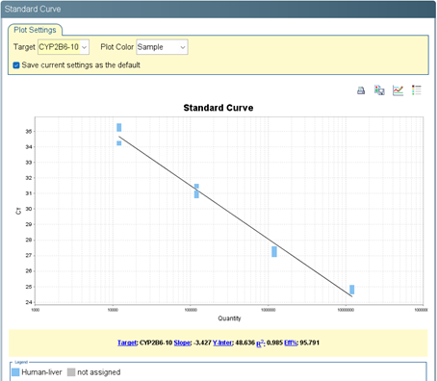The width and height of the screenshot is (437, 381).
Task: Follow the Target link below the chart
Action: [127, 343]
